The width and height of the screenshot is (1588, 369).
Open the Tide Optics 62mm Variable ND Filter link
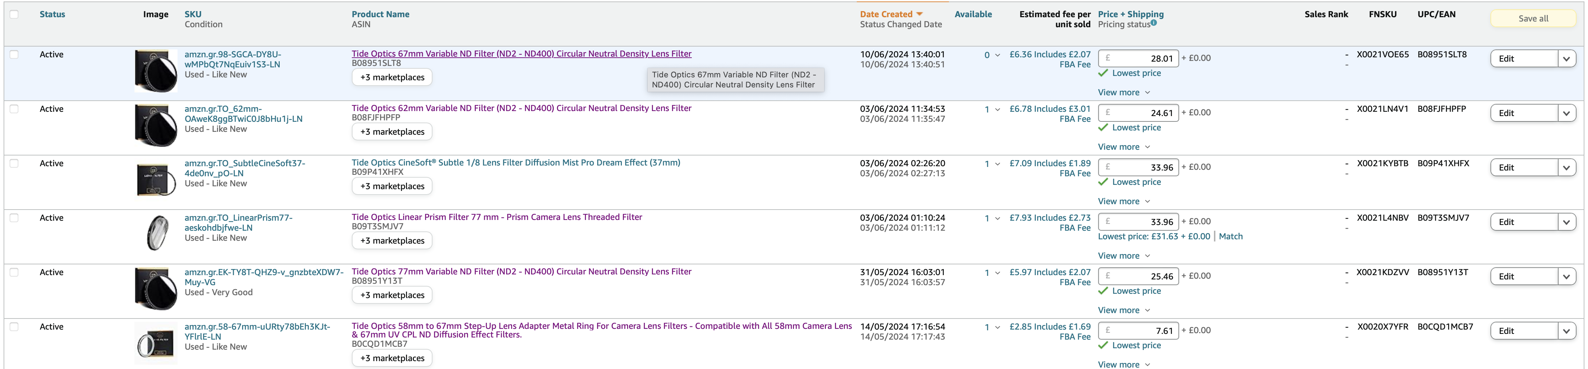tap(521, 109)
